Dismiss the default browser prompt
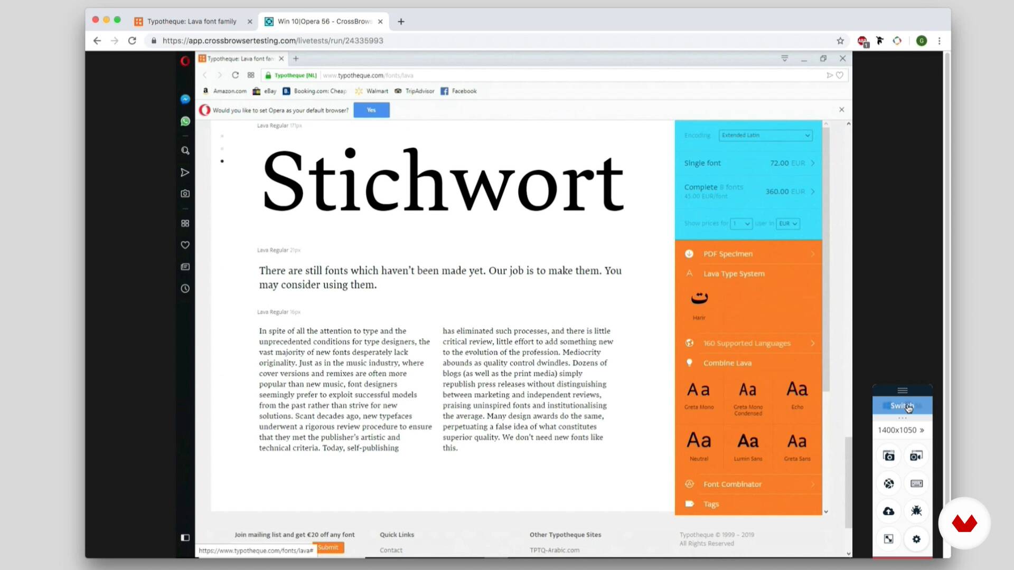This screenshot has width=1014, height=570. click(x=842, y=110)
